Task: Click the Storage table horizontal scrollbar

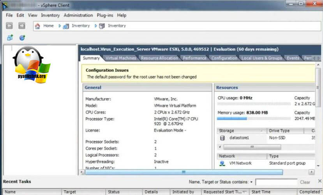Action: point(252,147)
